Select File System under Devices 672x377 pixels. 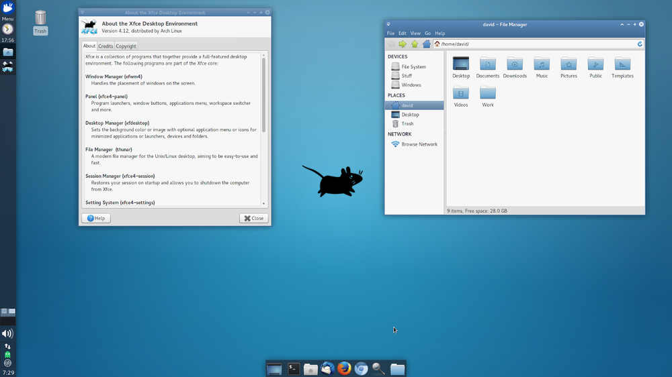[x=414, y=66]
